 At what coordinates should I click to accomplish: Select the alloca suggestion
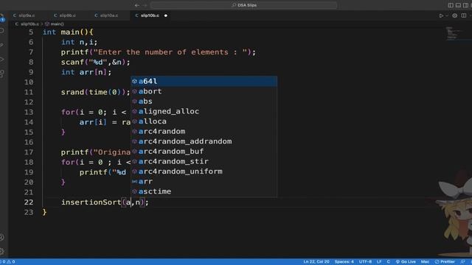click(204, 121)
